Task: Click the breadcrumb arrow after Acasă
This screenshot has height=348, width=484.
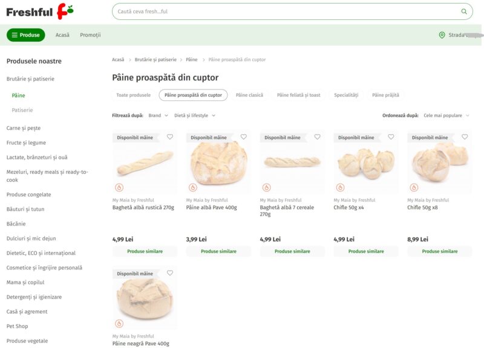Action: pyautogui.click(x=129, y=60)
